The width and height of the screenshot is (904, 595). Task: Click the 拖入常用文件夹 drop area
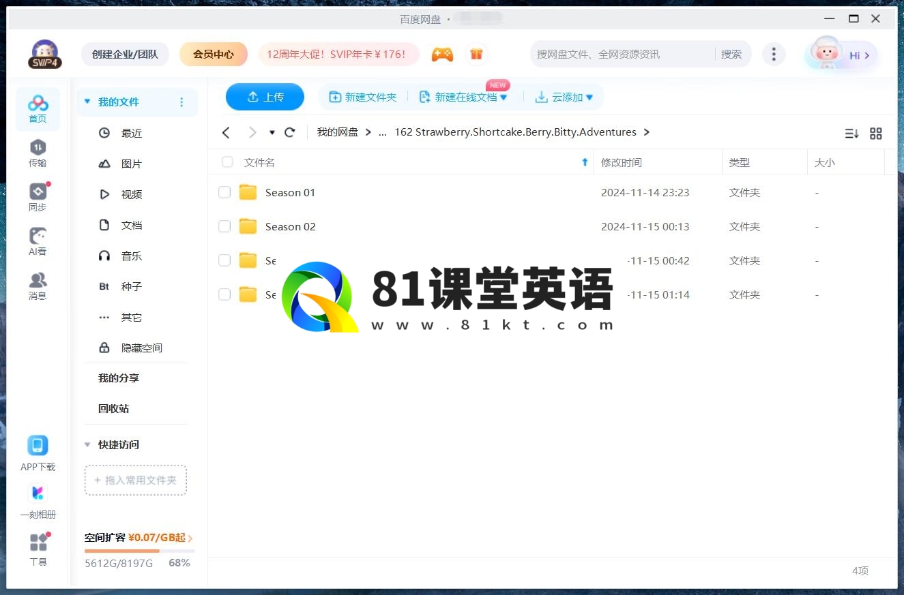pyautogui.click(x=136, y=480)
